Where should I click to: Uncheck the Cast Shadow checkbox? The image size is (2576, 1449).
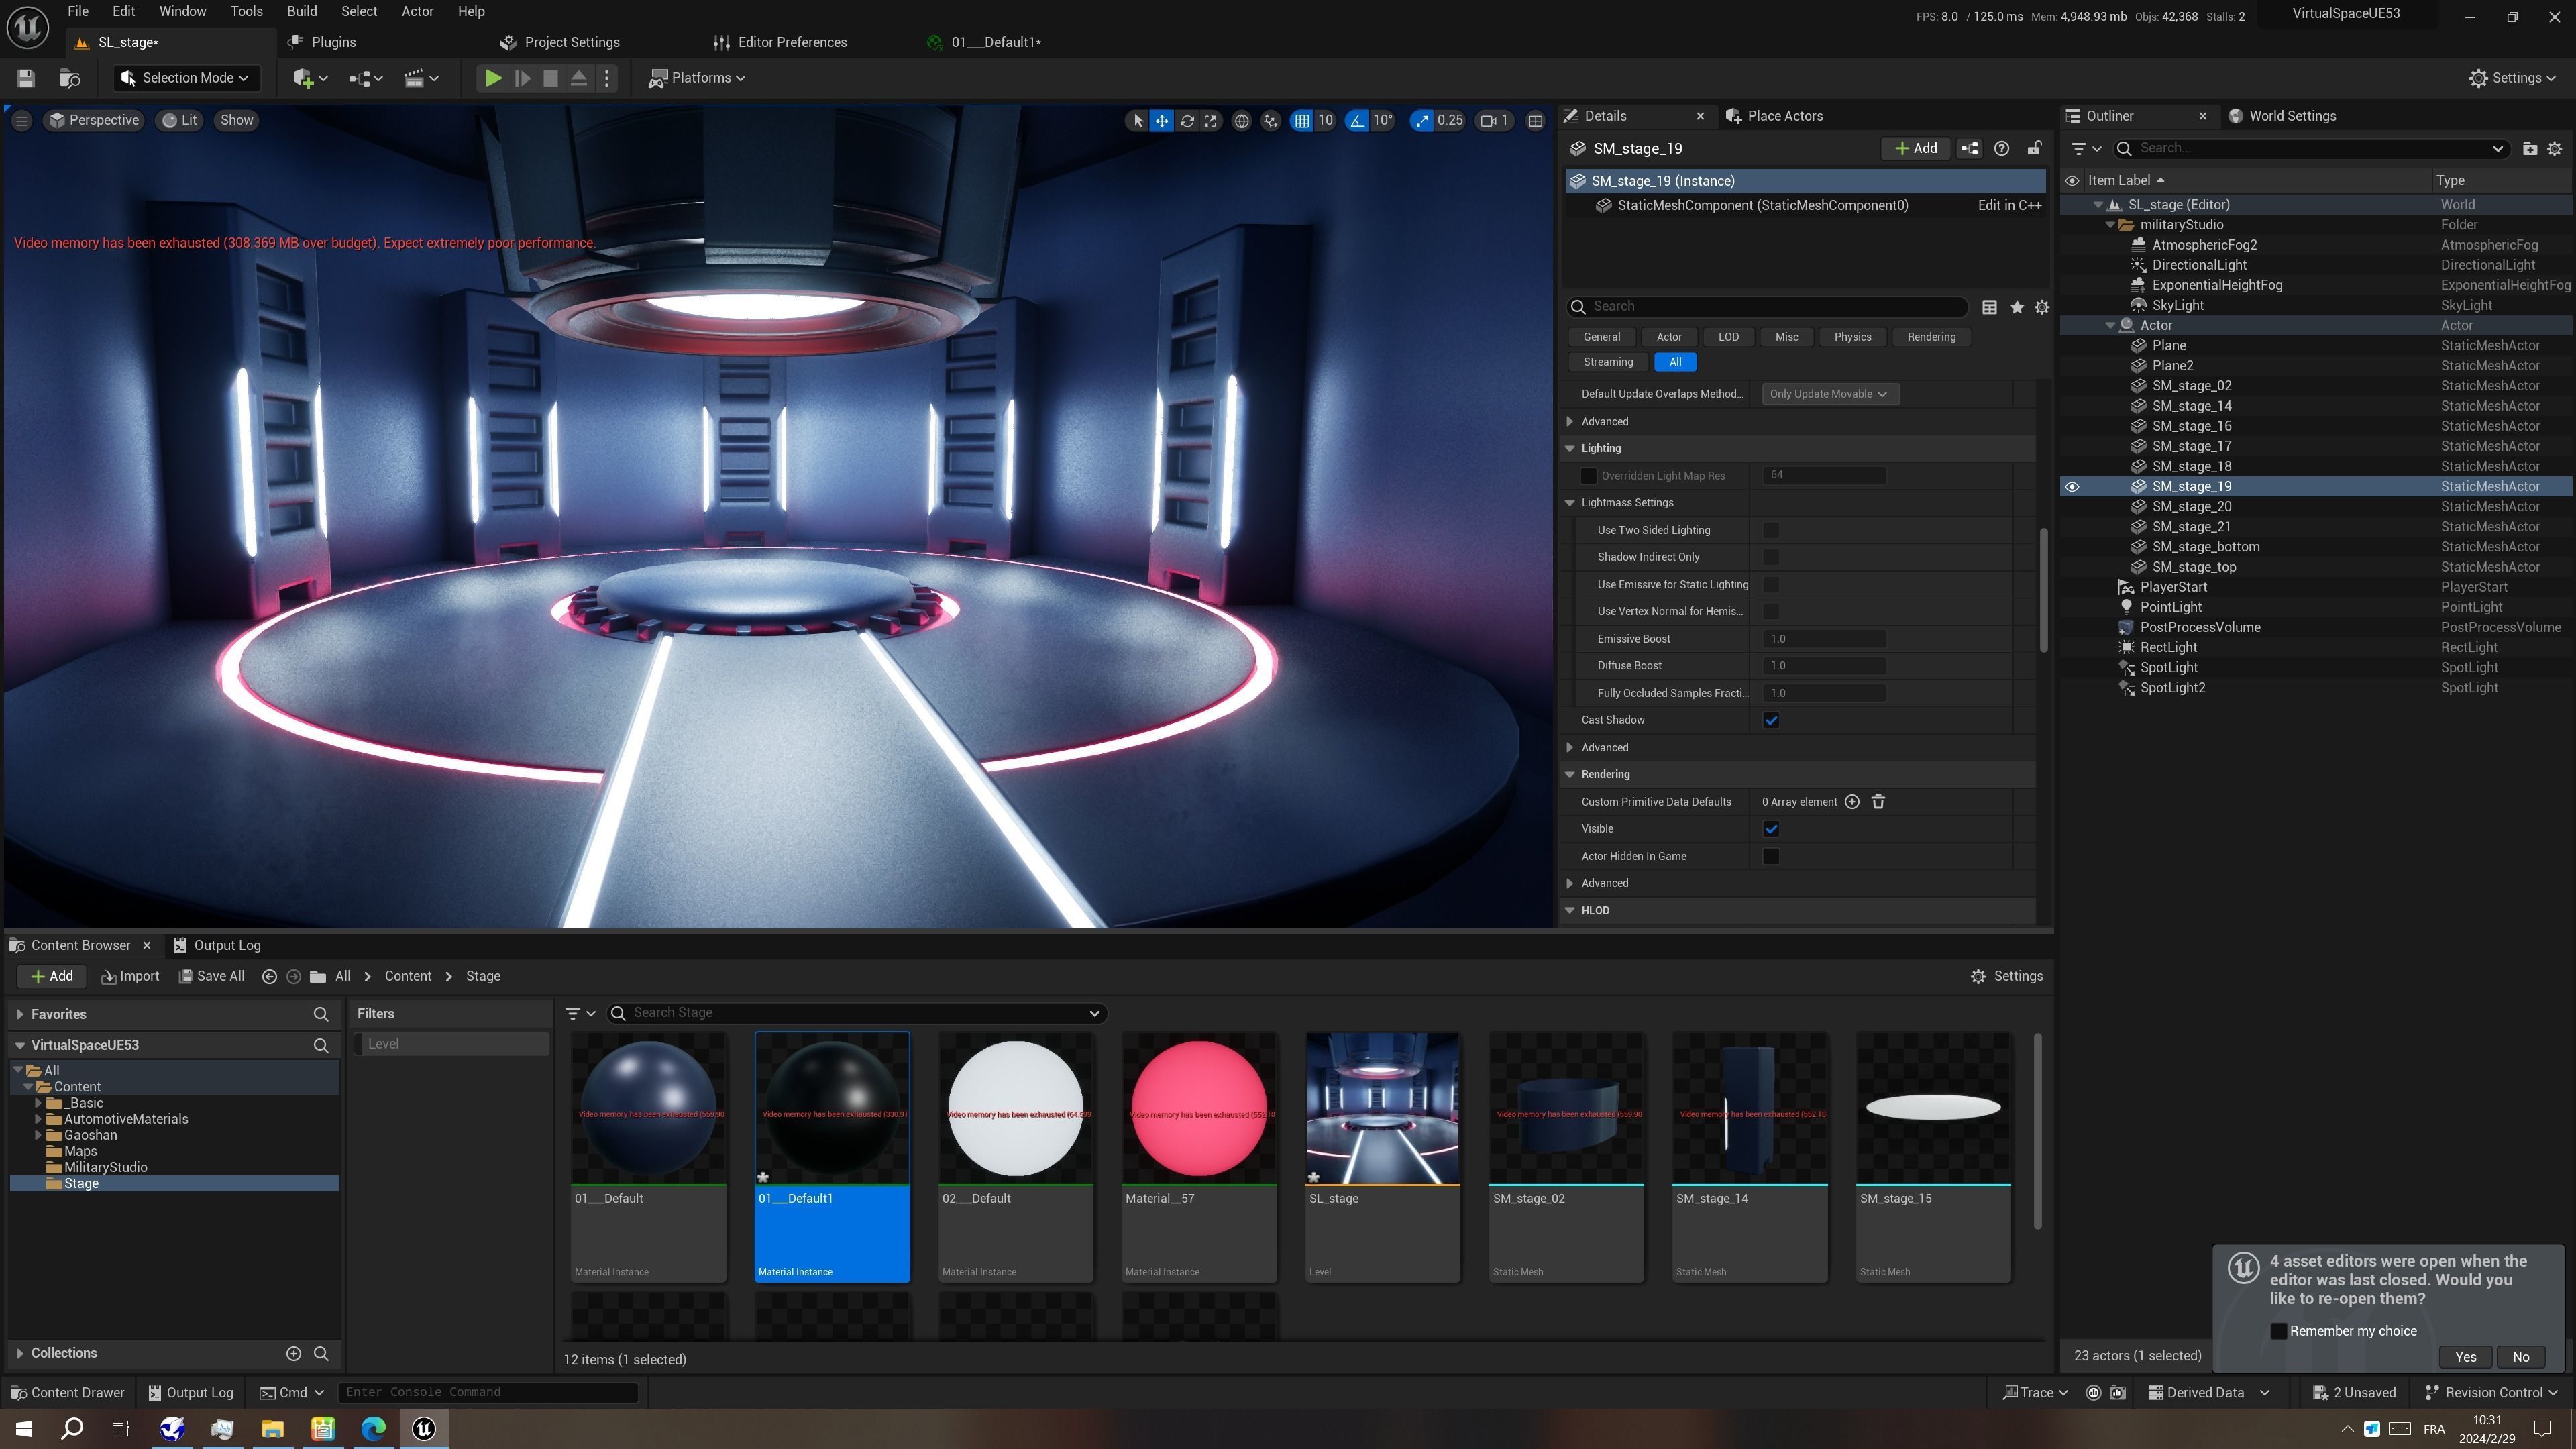point(1771,720)
